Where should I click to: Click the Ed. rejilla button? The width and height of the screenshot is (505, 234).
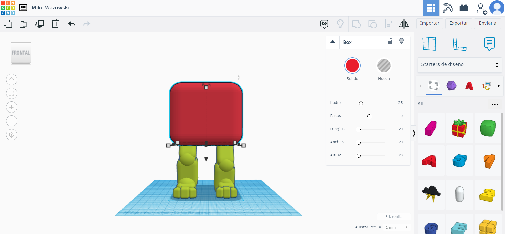coord(394,217)
